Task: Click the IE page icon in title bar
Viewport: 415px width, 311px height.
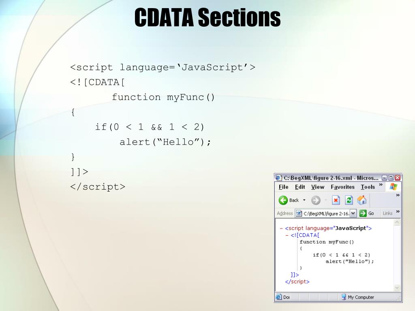Action: (278, 178)
